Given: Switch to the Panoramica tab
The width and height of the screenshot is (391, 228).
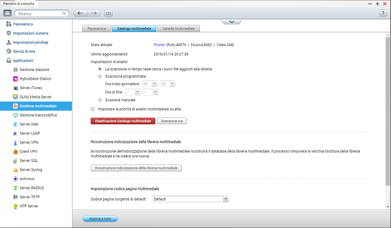Looking at the screenshot, I should coord(96,29).
